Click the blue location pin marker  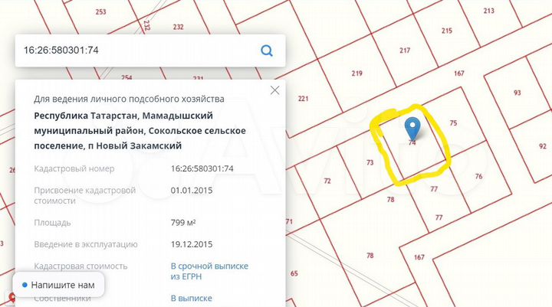(412, 129)
